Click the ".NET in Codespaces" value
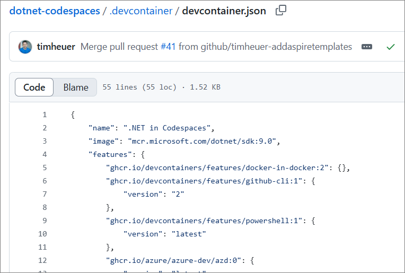Viewport: 405px width, 273px height. [x=167, y=128]
